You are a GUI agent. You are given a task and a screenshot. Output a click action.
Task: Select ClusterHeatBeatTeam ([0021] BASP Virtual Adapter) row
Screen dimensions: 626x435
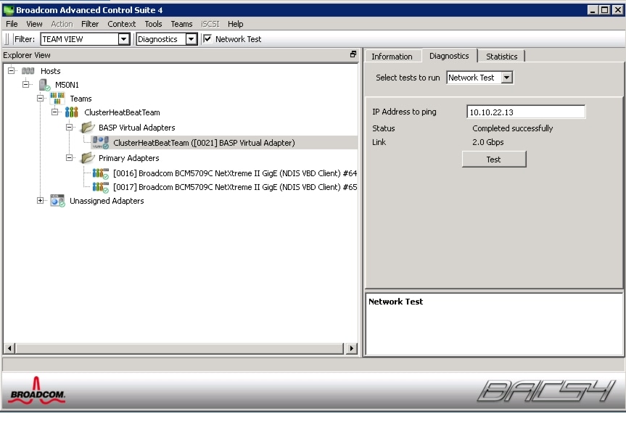[204, 143]
